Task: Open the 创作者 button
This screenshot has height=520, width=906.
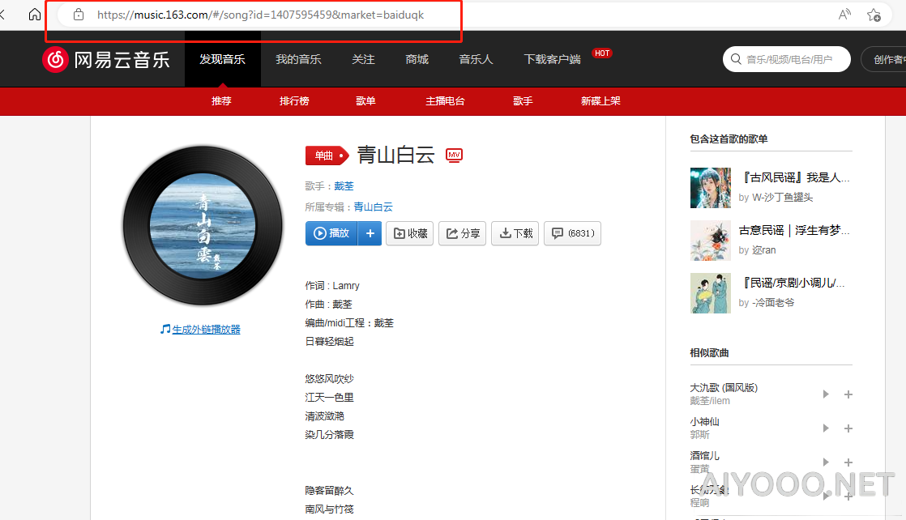Action: click(x=884, y=59)
